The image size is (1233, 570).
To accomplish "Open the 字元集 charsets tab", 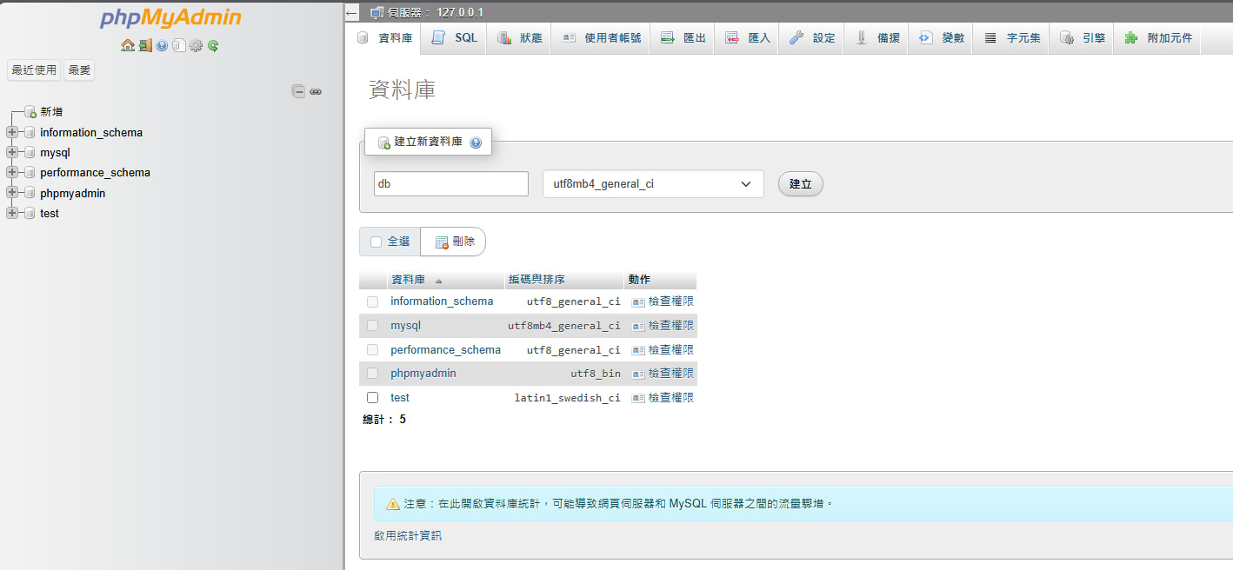I will [1012, 38].
